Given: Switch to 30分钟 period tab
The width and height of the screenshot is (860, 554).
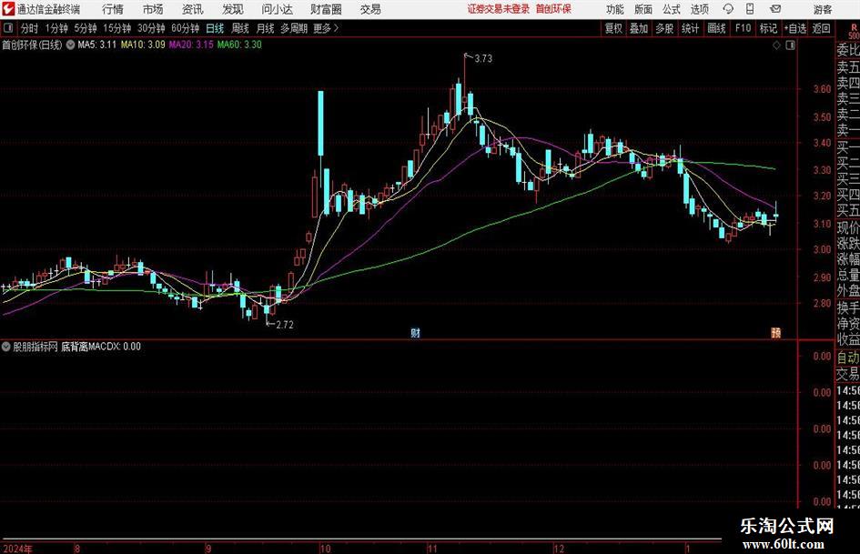Looking at the screenshot, I should (x=151, y=28).
